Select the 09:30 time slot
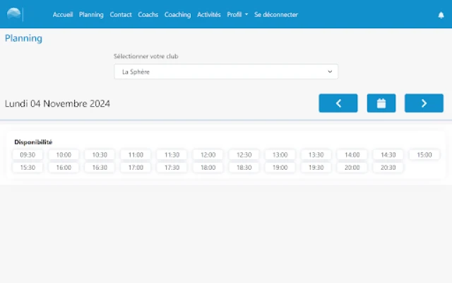The image size is (452, 283). [28, 155]
